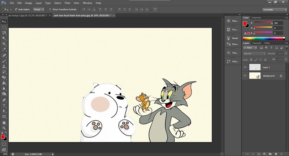Select the Path Selection tool
Screen dimensions: 289x156
[4, 111]
